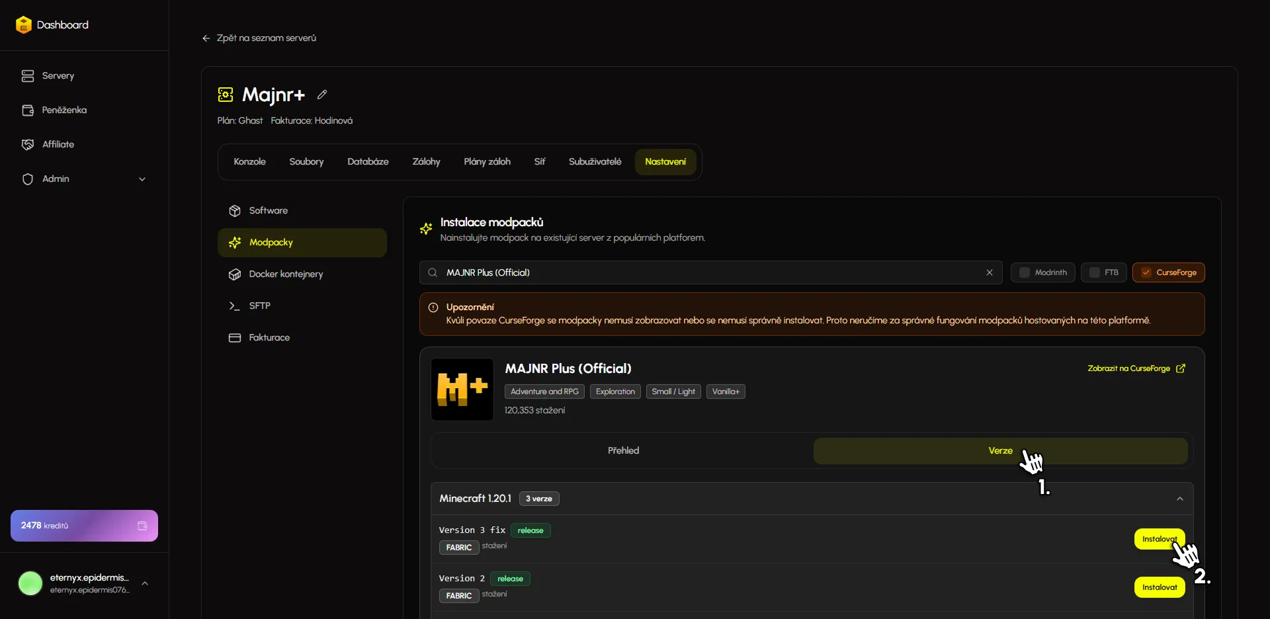Click the search magnifier icon
Viewport: 1270px width, 619px height.
pos(433,272)
